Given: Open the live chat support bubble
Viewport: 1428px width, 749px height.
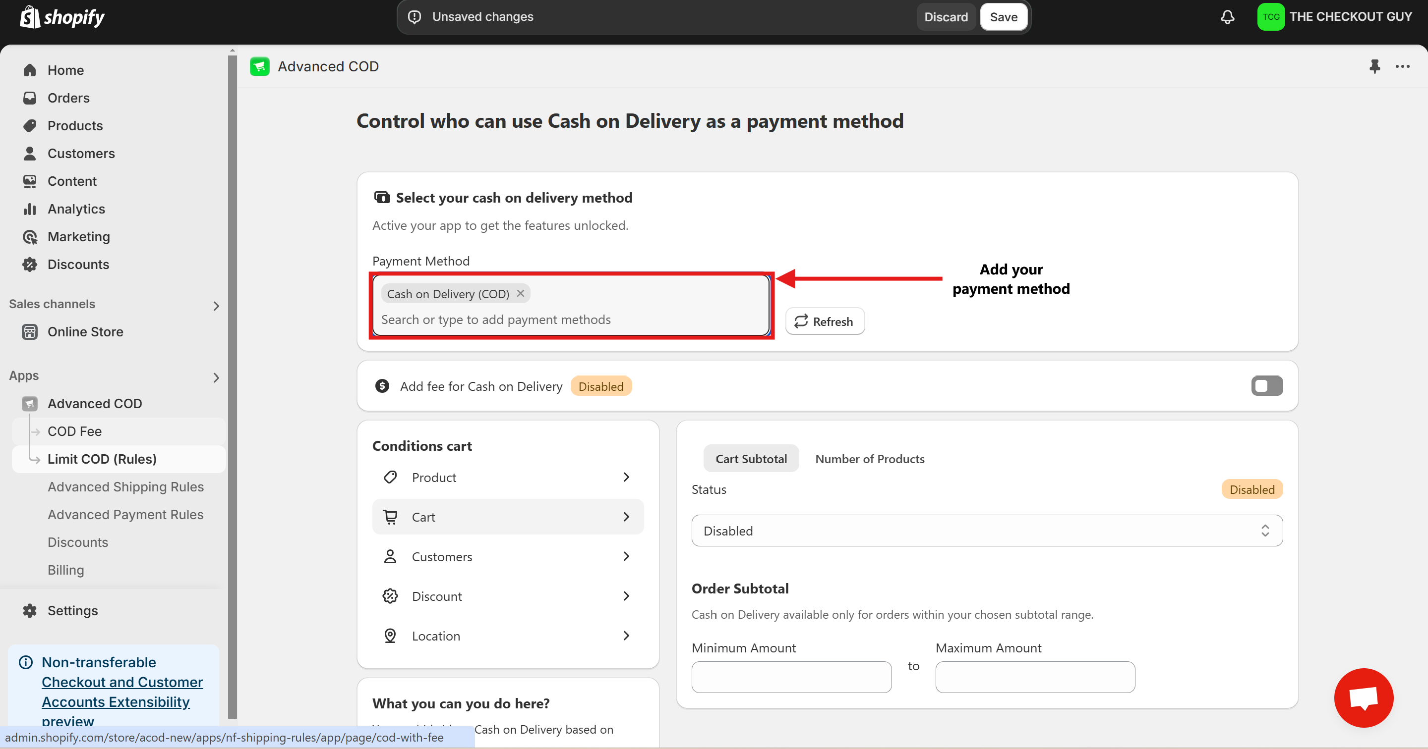Looking at the screenshot, I should pos(1364,698).
